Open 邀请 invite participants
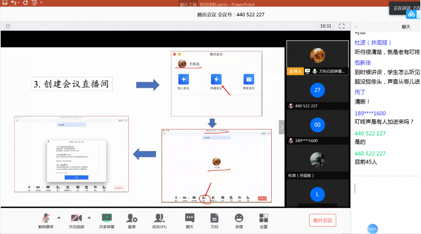Image resolution: width=421 pixels, height=234 pixels. click(x=132, y=221)
